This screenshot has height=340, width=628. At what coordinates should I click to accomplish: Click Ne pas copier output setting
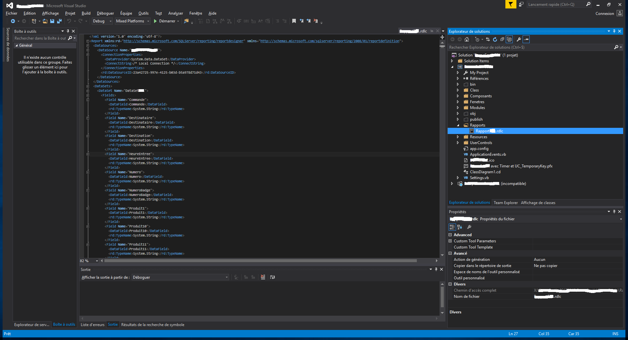point(546,265)
